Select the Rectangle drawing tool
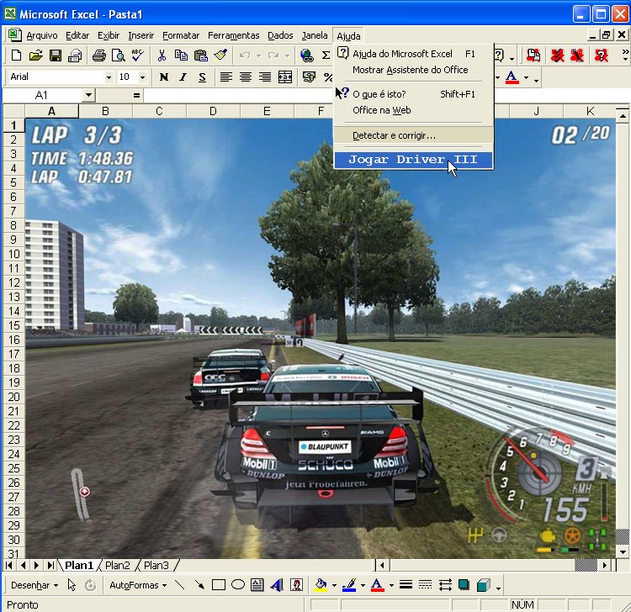Viewport: 631px width, 612px height. [219, 584]
